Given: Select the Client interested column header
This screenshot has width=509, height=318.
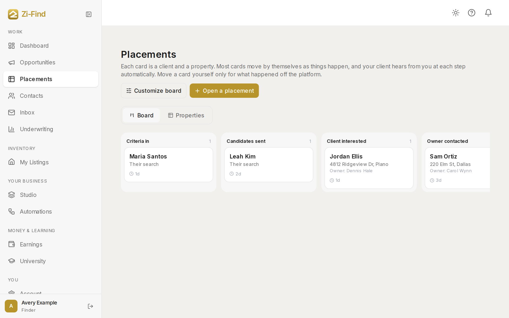Looking at the screenshot, I should [x=346, y=141].
